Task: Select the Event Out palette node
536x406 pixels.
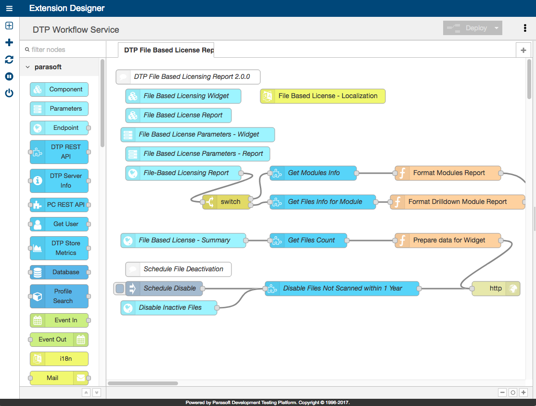Action: (x=59, y=339)
